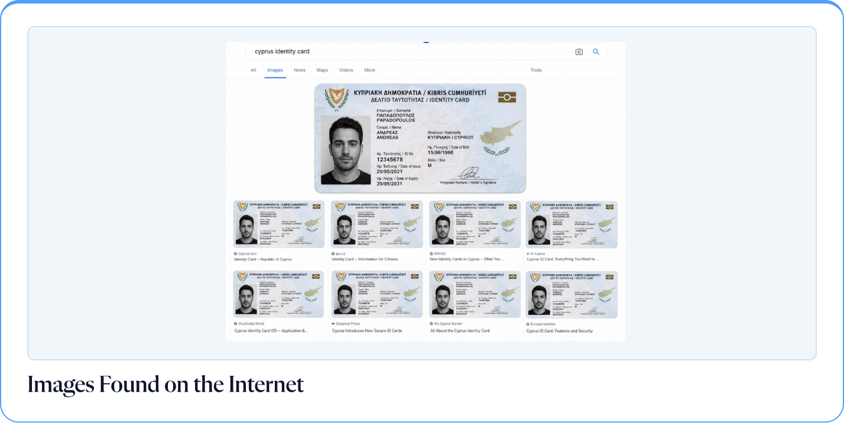
Task: Click the camera image-search icon
Action: [x=579, y=52]
